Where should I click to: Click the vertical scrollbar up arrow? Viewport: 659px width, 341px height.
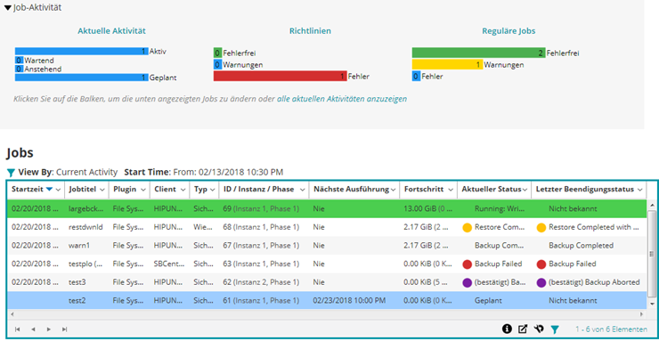pos(652,205)
